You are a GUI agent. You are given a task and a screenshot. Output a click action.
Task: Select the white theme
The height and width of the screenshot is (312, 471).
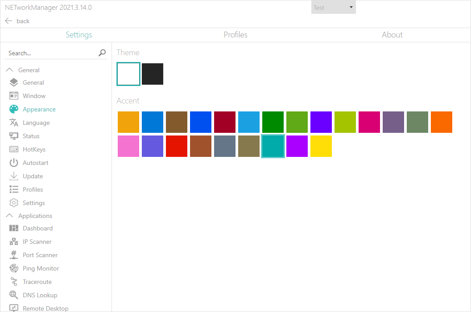tap(128, 74)
